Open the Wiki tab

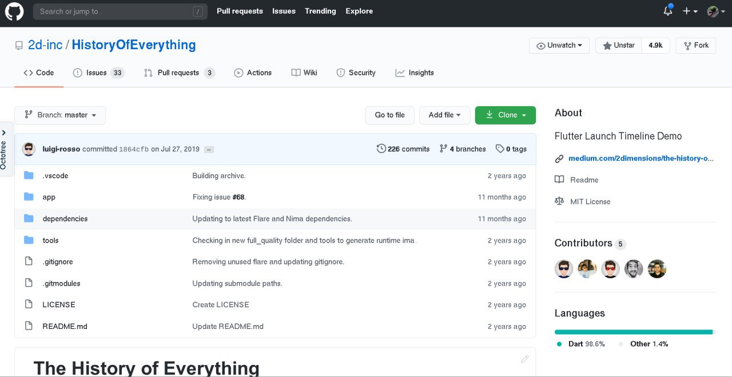point(304,73)
